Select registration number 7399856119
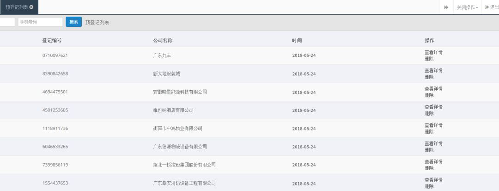Image resolution: width=499 pixels, height=191 pixels. point(55,165)
